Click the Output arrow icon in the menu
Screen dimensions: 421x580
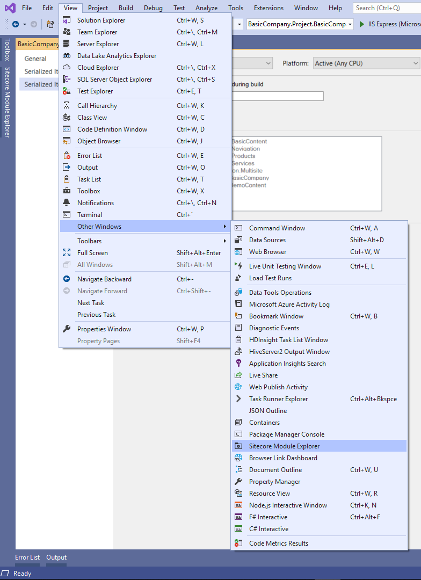[67, 167]
